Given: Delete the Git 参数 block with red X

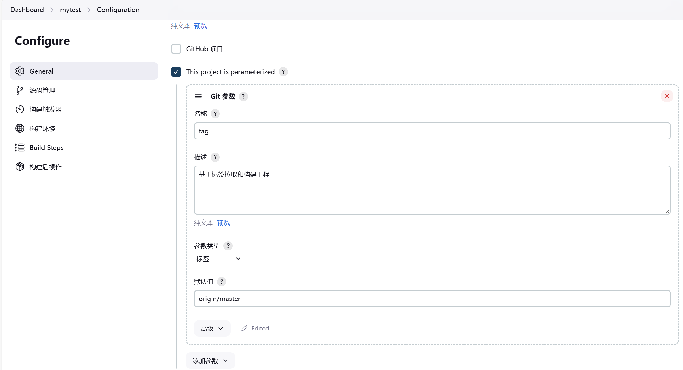Looking at the screenshot, I should (x=667, y=96).
